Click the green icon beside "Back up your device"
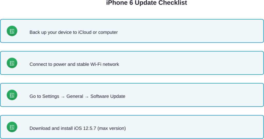The height and width of the screenshot is (139, 264). (x=12, y=31)
